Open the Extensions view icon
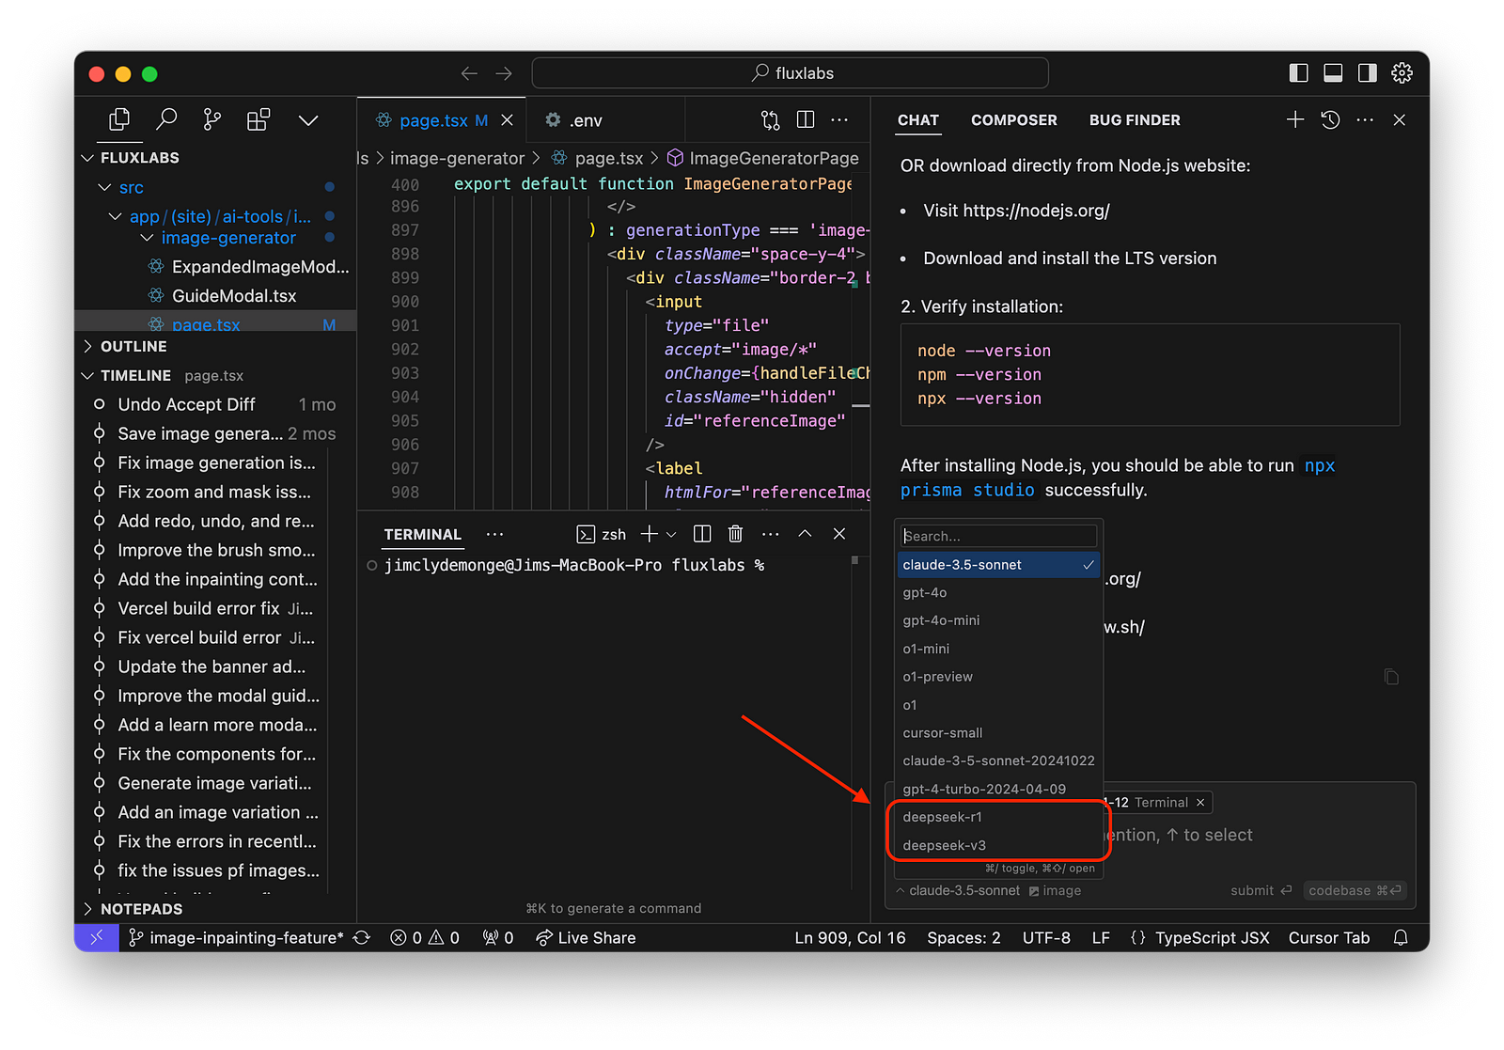This screenshot has width=1504, height=1050. (258, 119)
